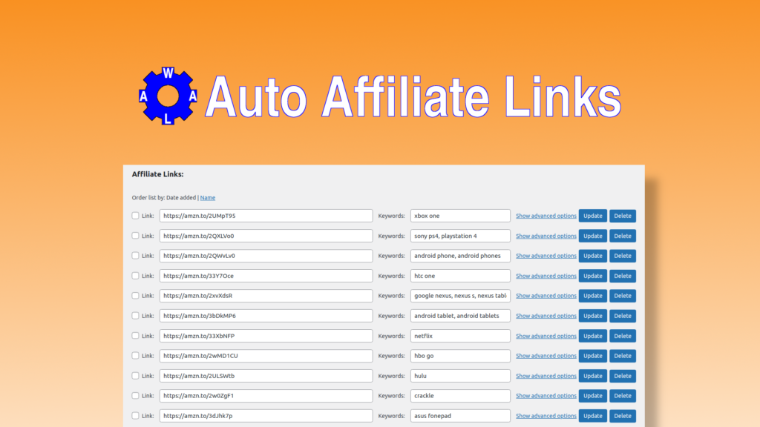760x427 pixels.
Task: Delete the google nexus link
Action: [622, 295]
